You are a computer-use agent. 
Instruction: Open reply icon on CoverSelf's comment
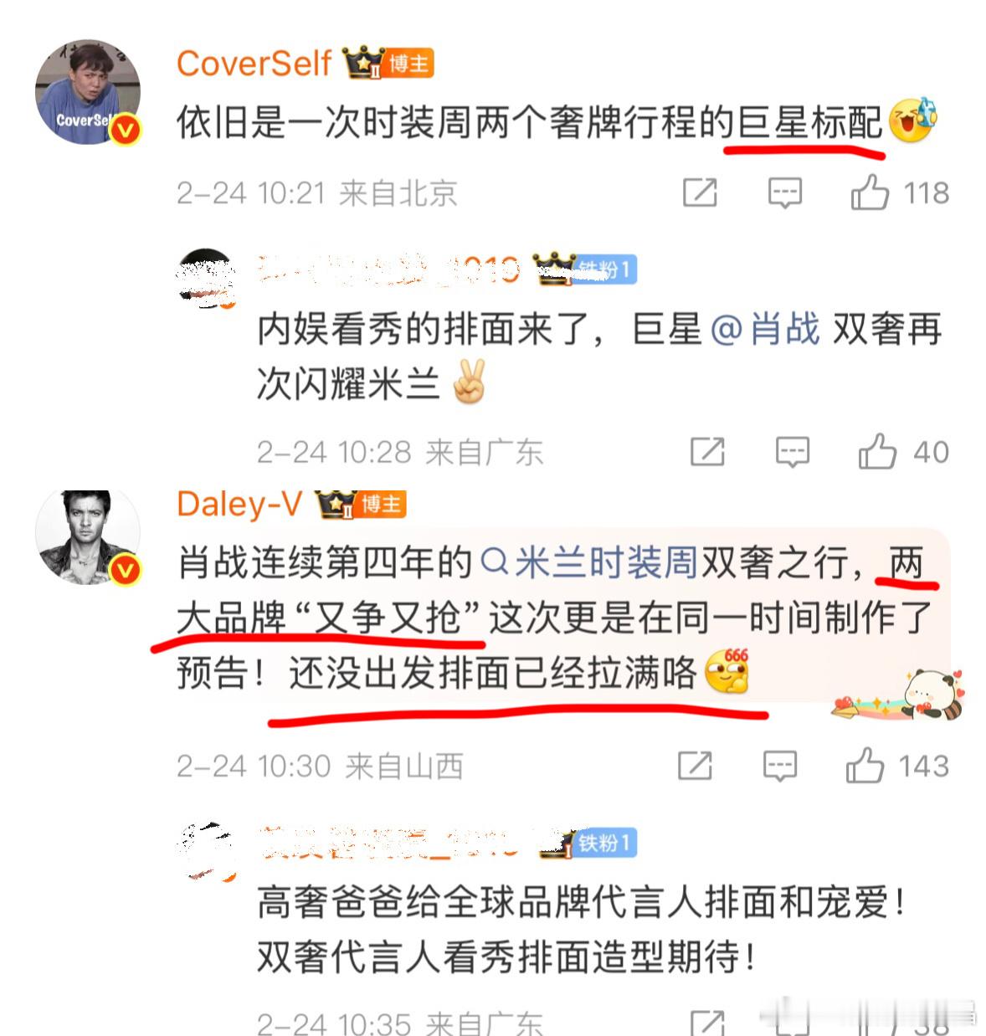784,192
